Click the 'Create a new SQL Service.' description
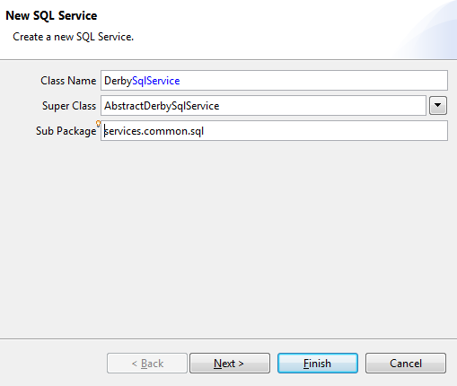The width and height of the screenshot is (457, 386). (73, 37)
